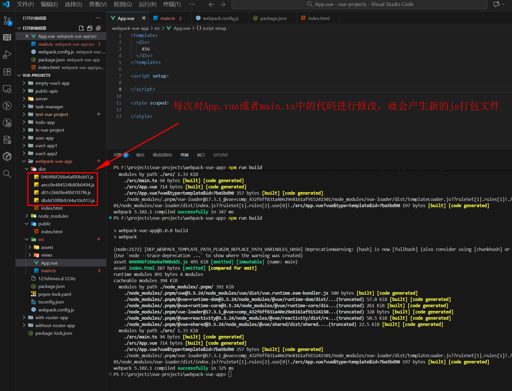Open package-lock.json file
The image size is (512, 391).
(x=53, y=333)
